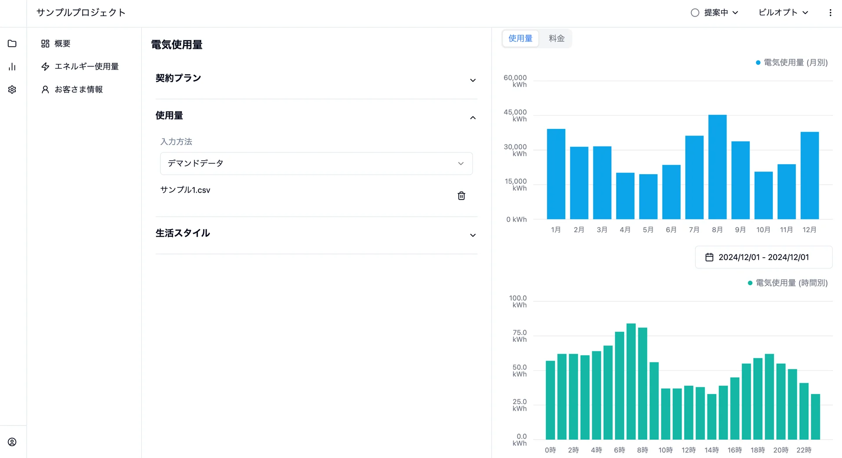
Task: Open the 2024/12/01 date range picker
Action: click(764, 257)
